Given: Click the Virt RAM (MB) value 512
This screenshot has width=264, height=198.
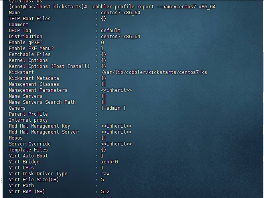Looking at the screenshot, I should pyautogui.click(x=105, y=192).
